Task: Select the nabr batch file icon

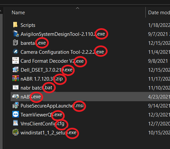Action: [16, 87]
